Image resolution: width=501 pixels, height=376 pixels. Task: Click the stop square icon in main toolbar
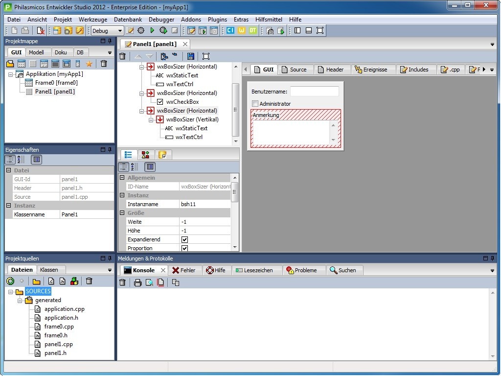tap(174, 30)
